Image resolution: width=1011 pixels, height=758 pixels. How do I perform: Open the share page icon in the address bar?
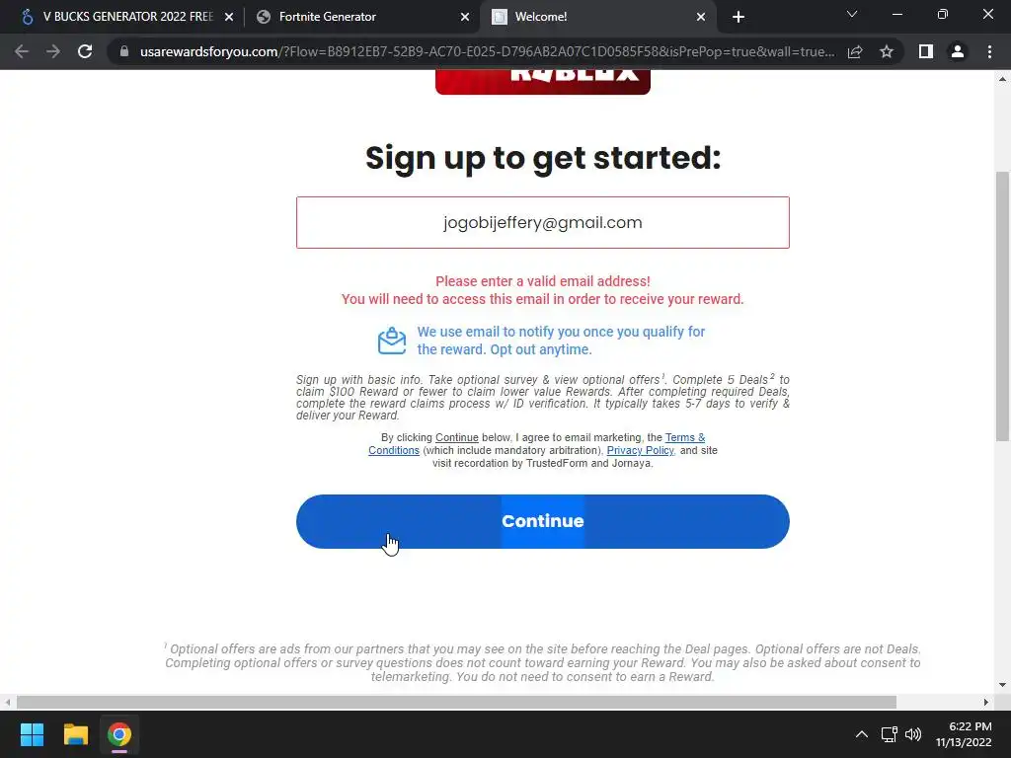855,51
